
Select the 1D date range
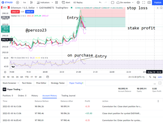[x=4, y=77]
